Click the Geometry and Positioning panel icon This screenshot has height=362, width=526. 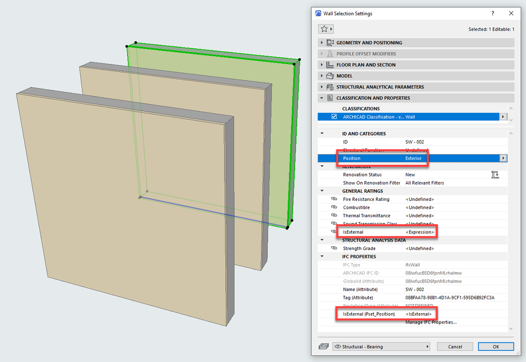coord(330,43)
